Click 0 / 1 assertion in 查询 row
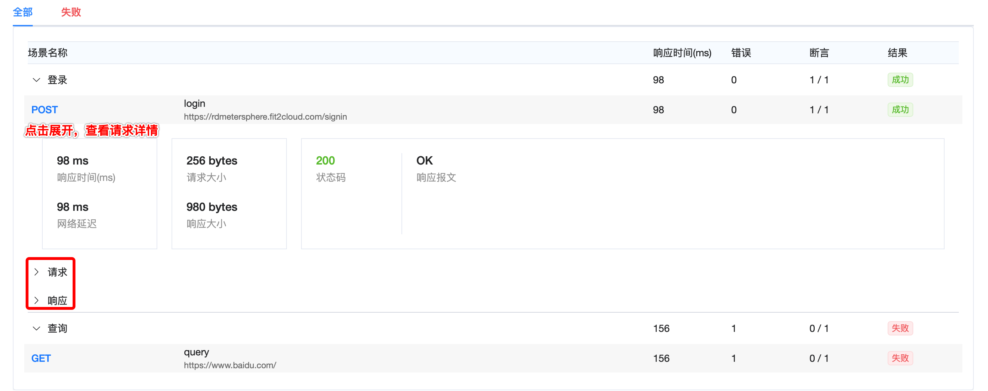This screenshot has height=391, width=988. point(819,328)
